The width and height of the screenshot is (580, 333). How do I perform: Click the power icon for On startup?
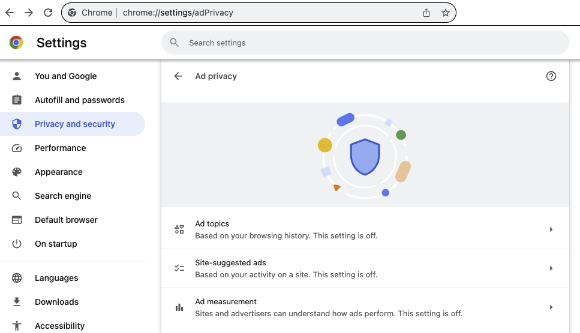pyautogui.click(x=17, y=244)
